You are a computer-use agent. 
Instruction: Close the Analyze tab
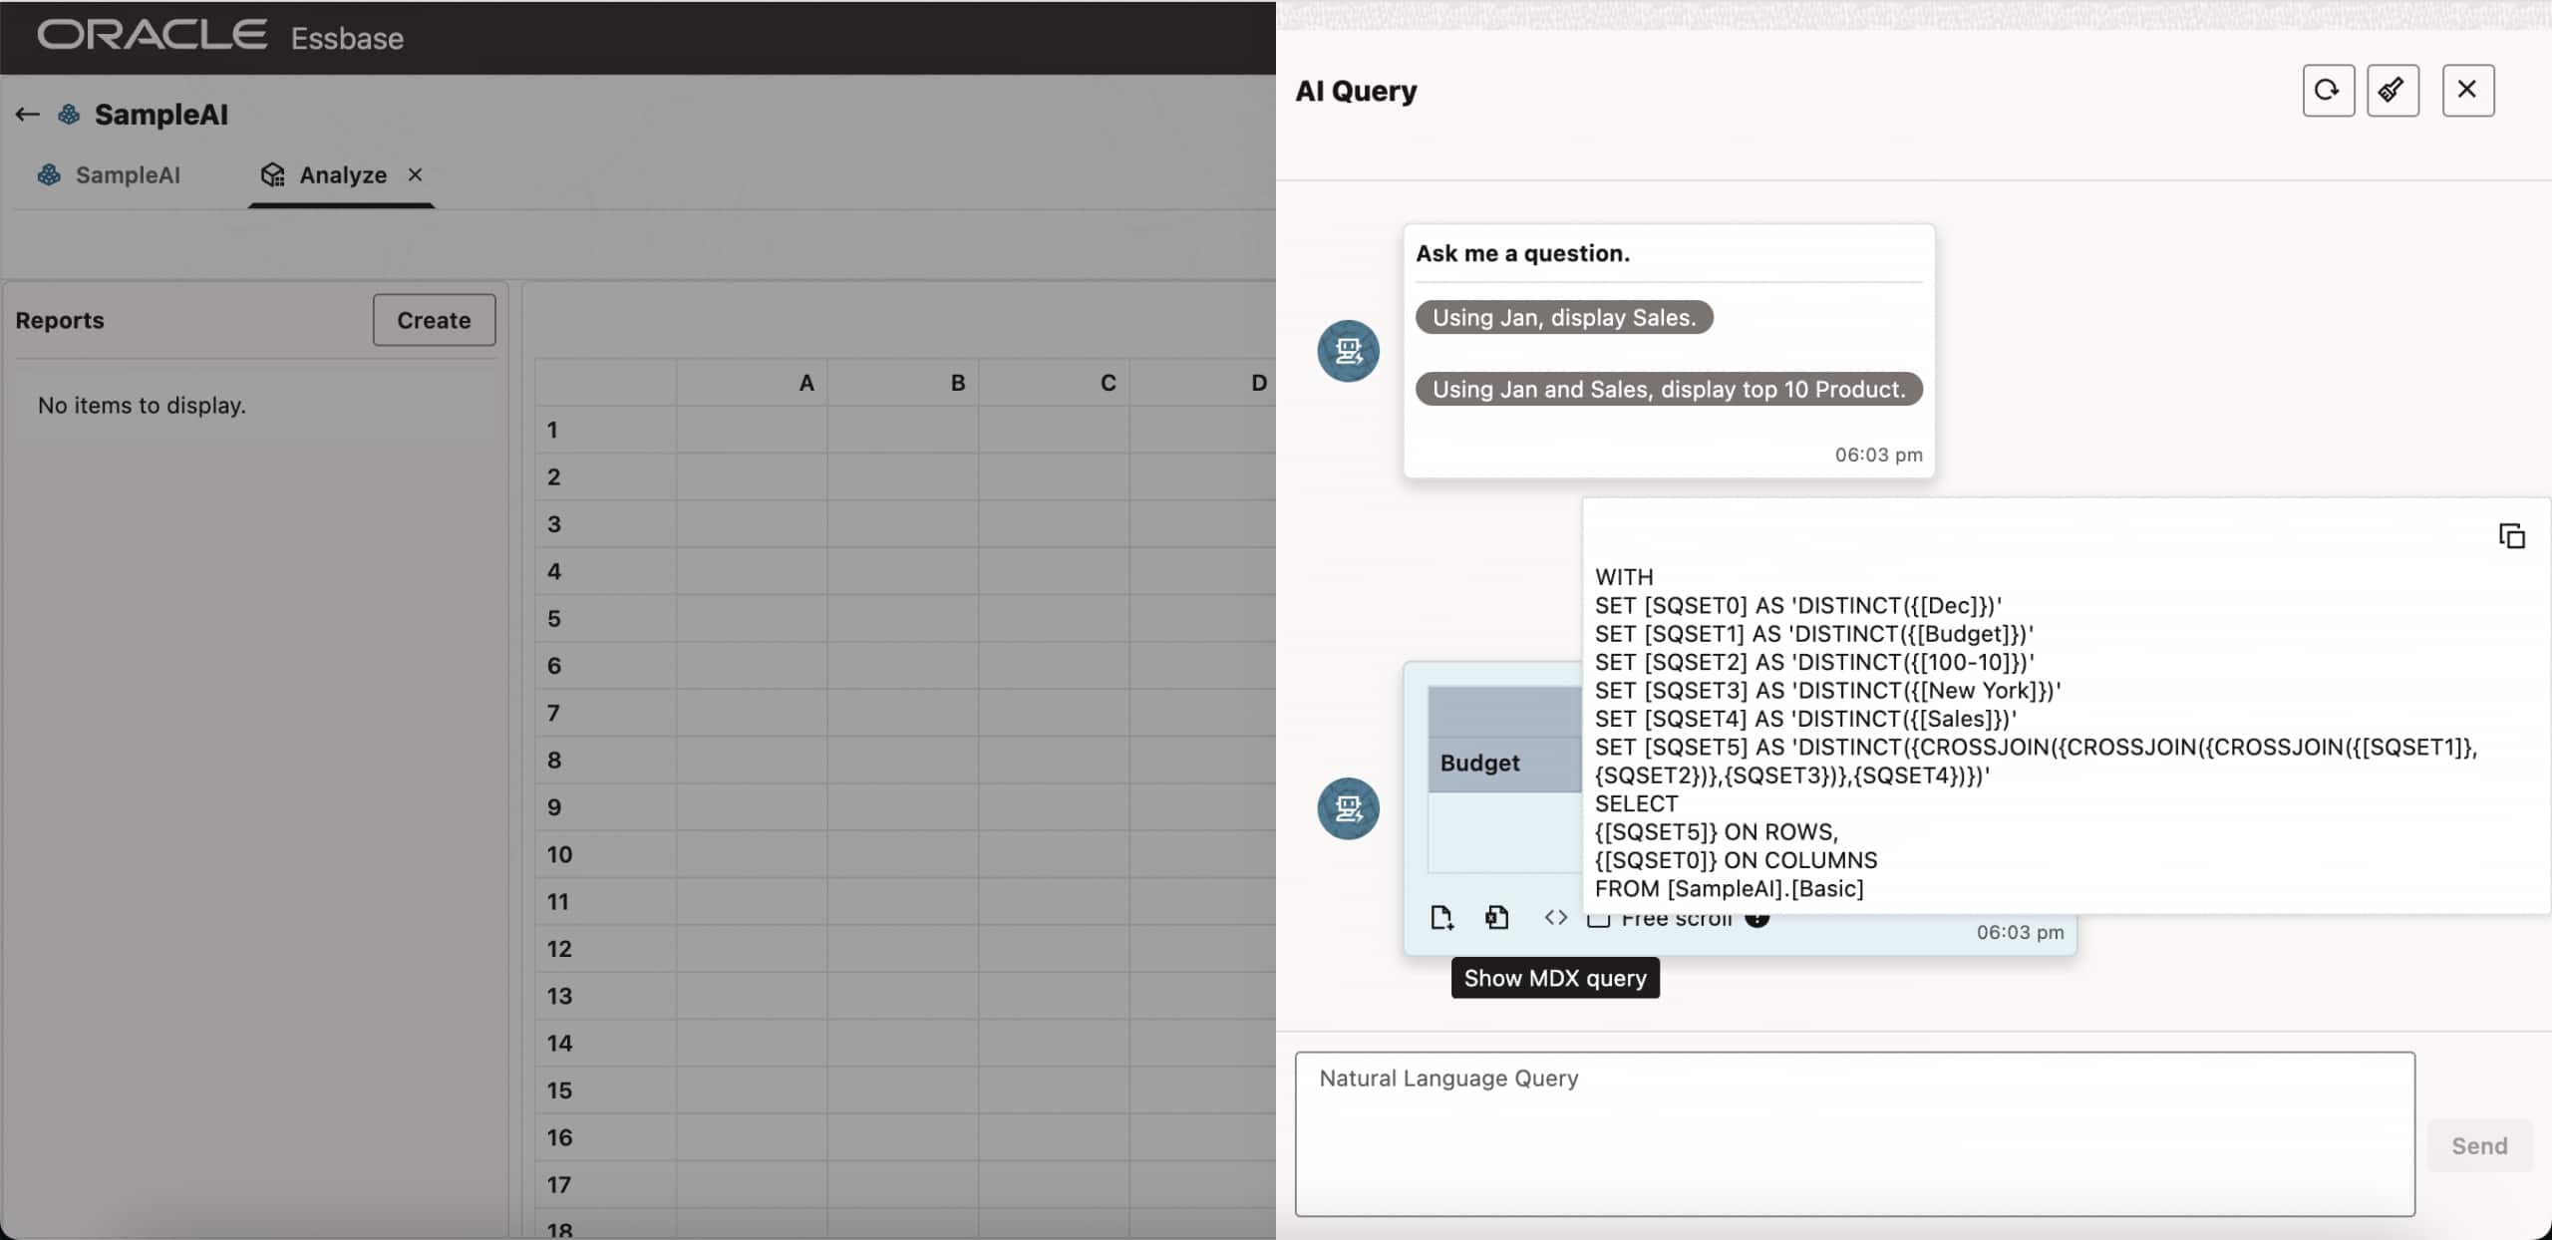pos(415,174)
